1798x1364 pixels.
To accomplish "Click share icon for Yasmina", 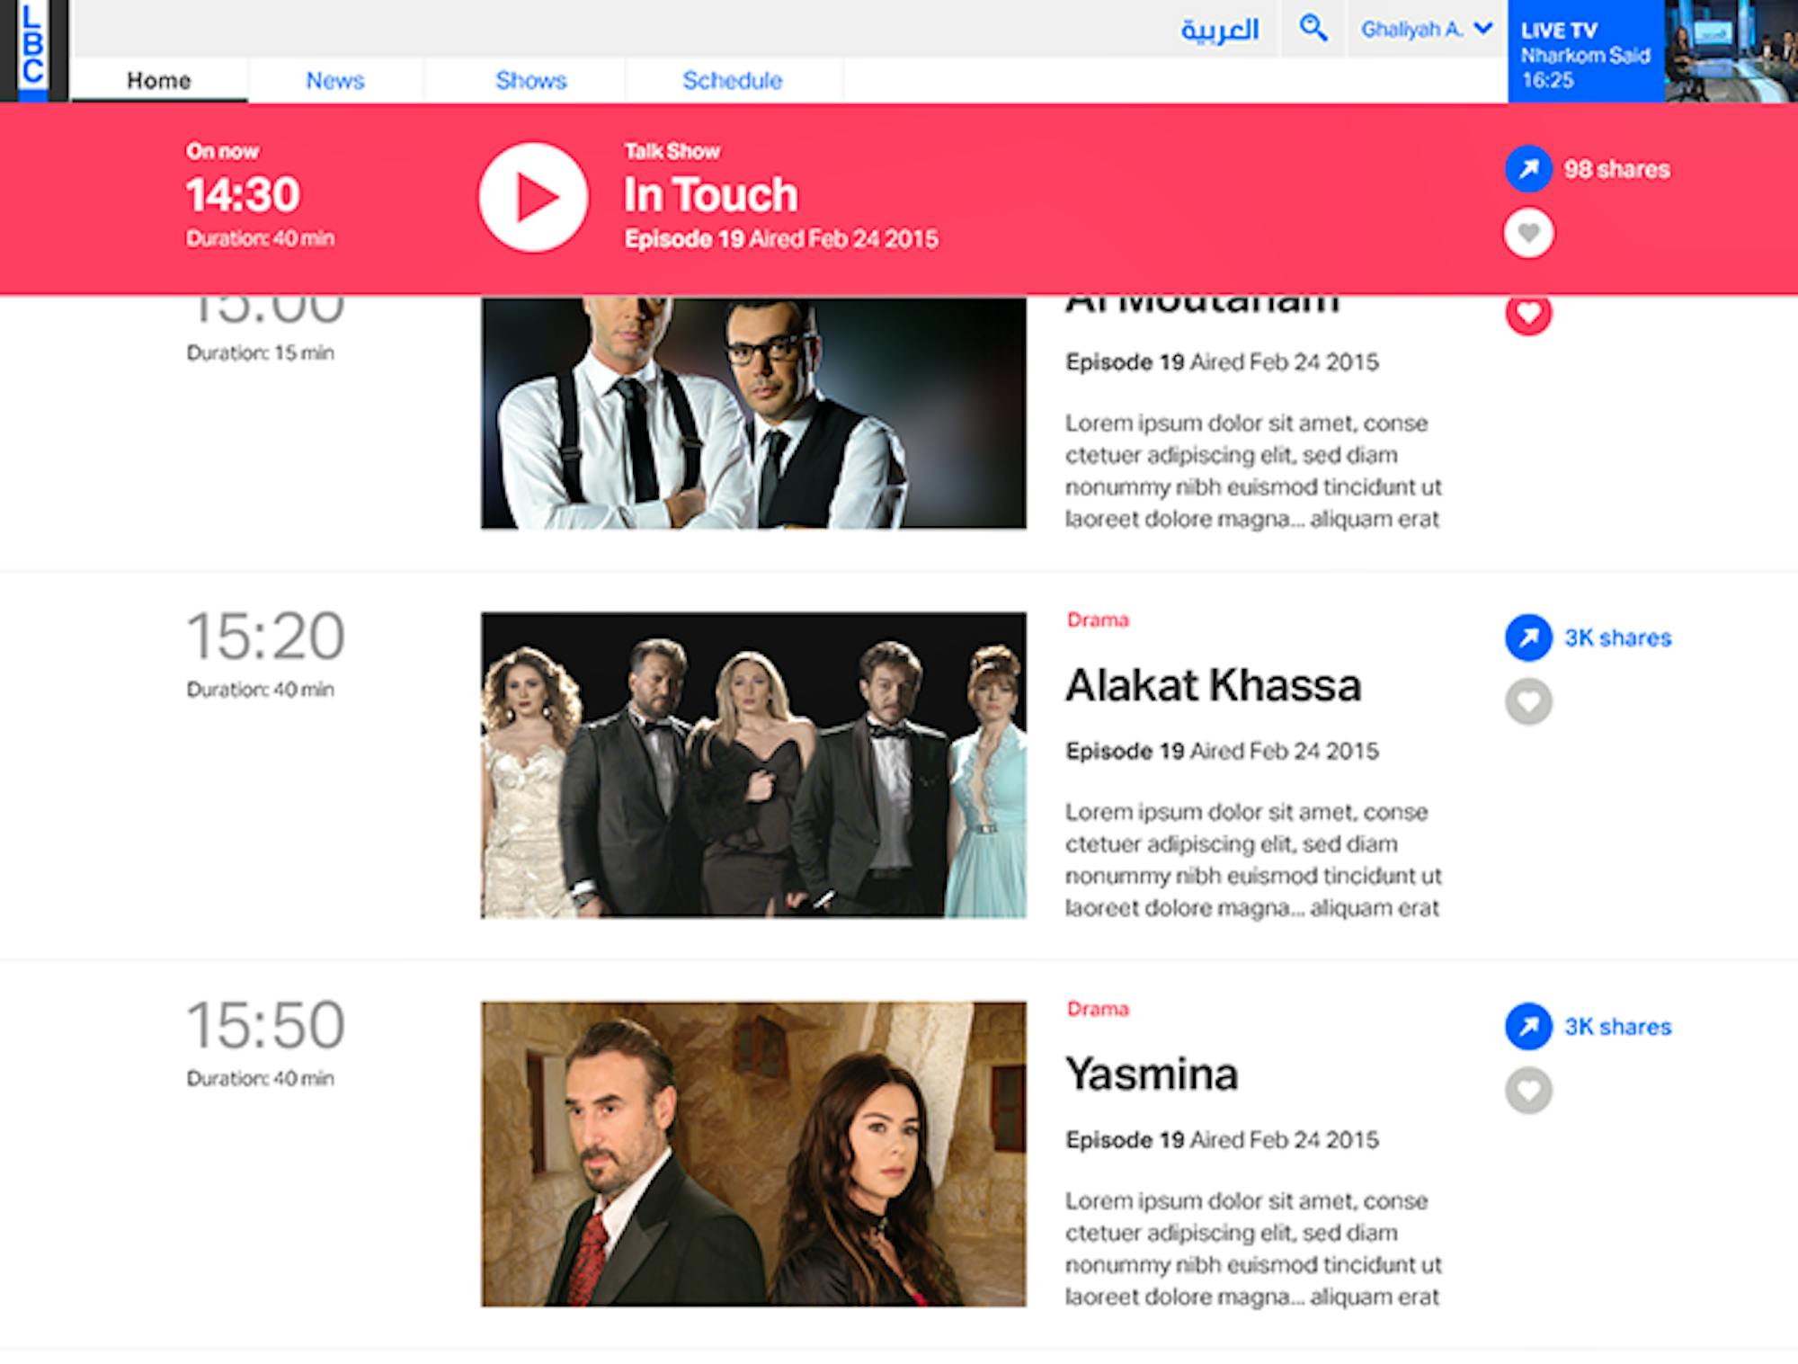I will click(1528, 1026).
